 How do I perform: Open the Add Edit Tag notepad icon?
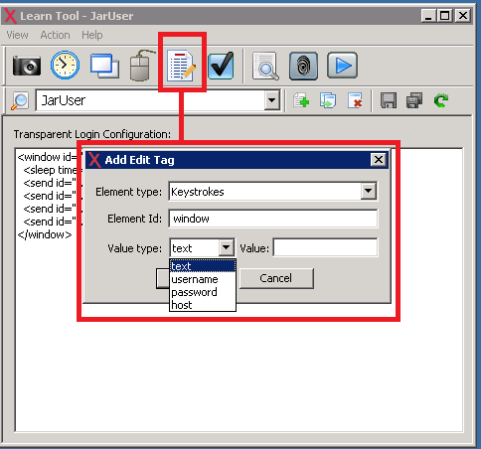coord(181,65)
